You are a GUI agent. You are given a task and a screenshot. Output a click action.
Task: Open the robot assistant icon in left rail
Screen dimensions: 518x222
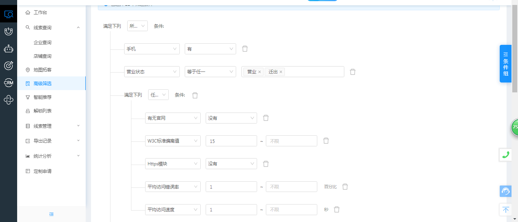(x=8, y=49)
